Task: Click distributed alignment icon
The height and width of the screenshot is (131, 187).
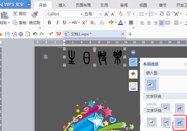Action: coord(168,23)
